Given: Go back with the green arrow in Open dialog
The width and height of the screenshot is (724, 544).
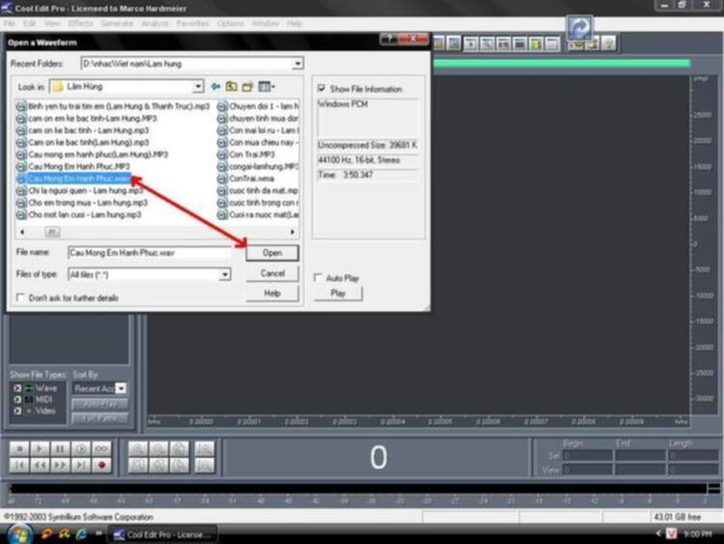Looking at the screenshot, I should click(x=215, y=86).
